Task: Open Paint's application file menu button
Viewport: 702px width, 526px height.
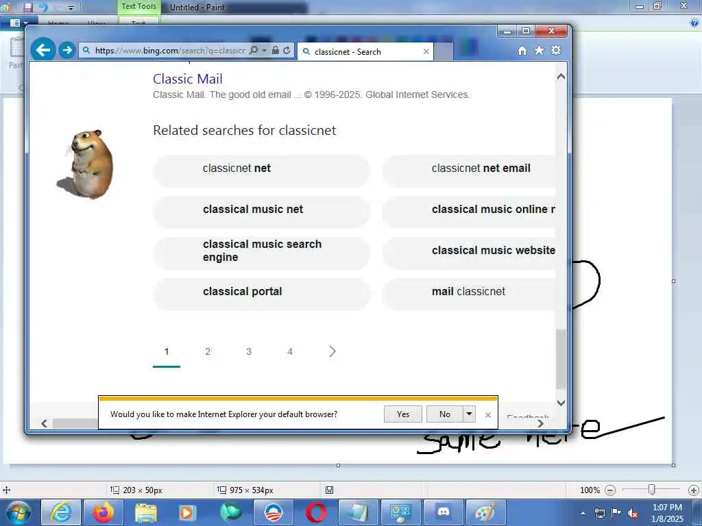Action: [x=18, y=23]
